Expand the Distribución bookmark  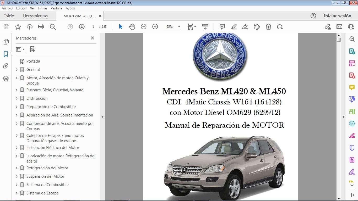[16, 98]
